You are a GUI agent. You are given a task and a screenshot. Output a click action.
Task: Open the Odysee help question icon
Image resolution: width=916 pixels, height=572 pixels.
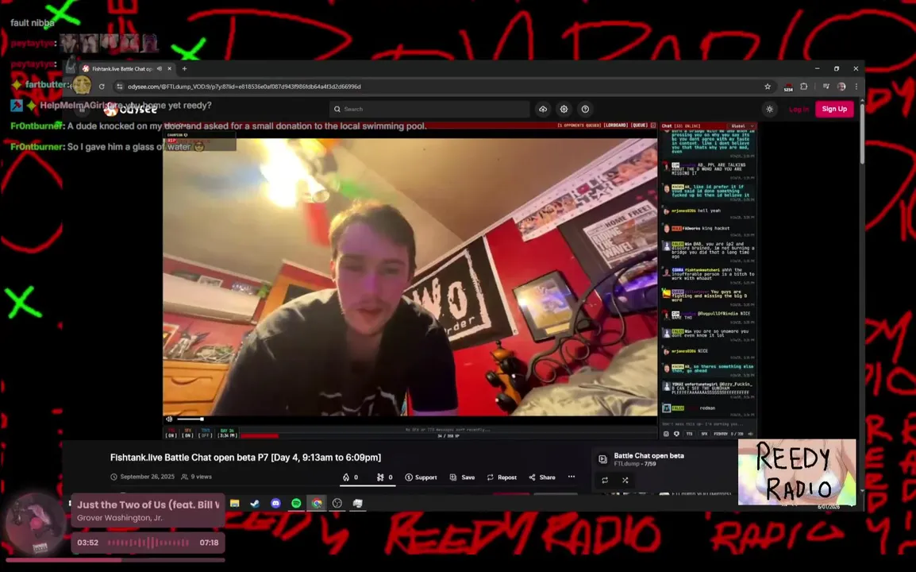click(x=585, y=109)
